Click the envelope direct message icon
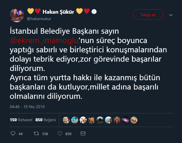 [83, 134]
